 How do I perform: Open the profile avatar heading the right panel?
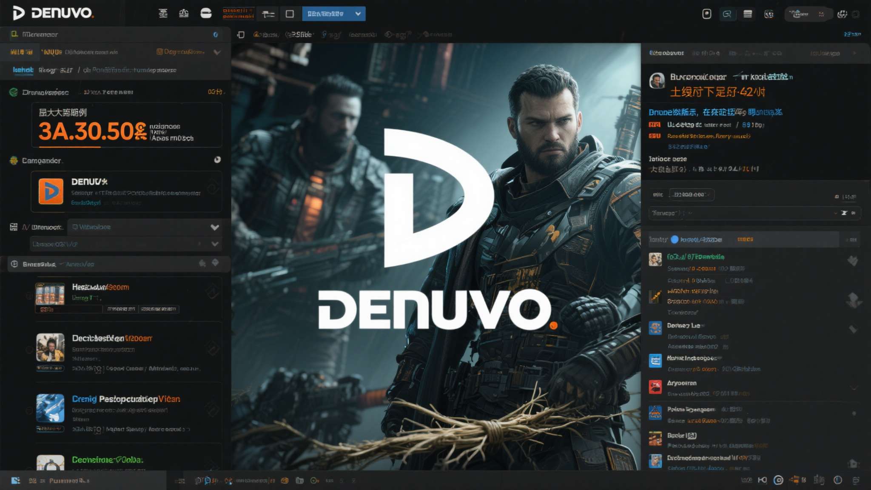[657, 80]
